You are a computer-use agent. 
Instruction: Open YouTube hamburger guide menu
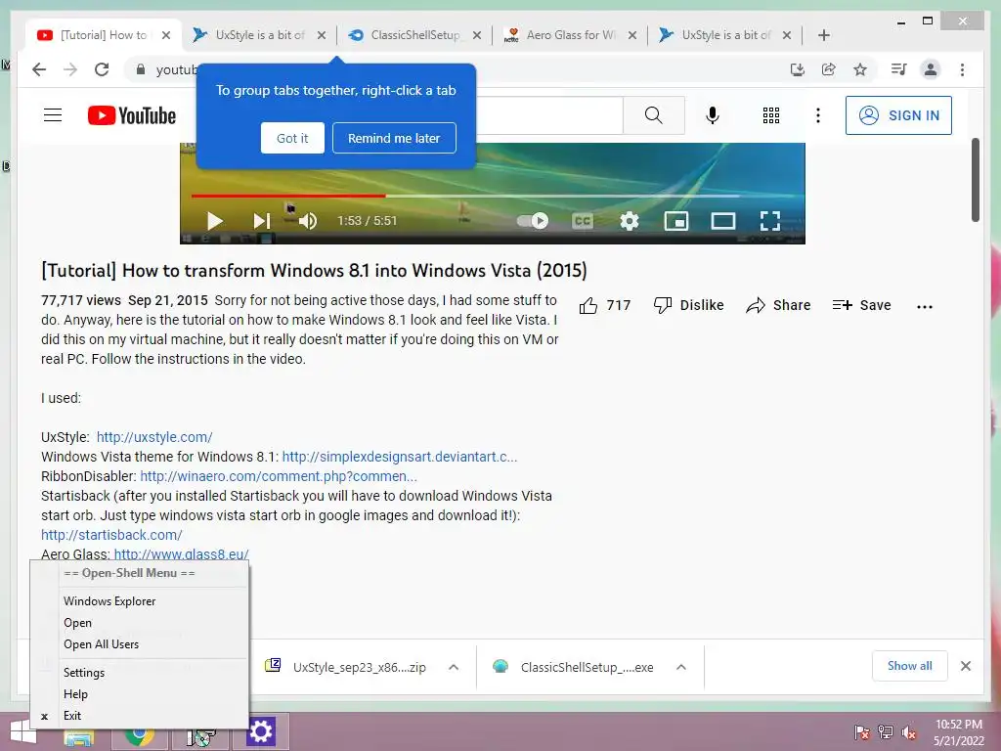53,115
